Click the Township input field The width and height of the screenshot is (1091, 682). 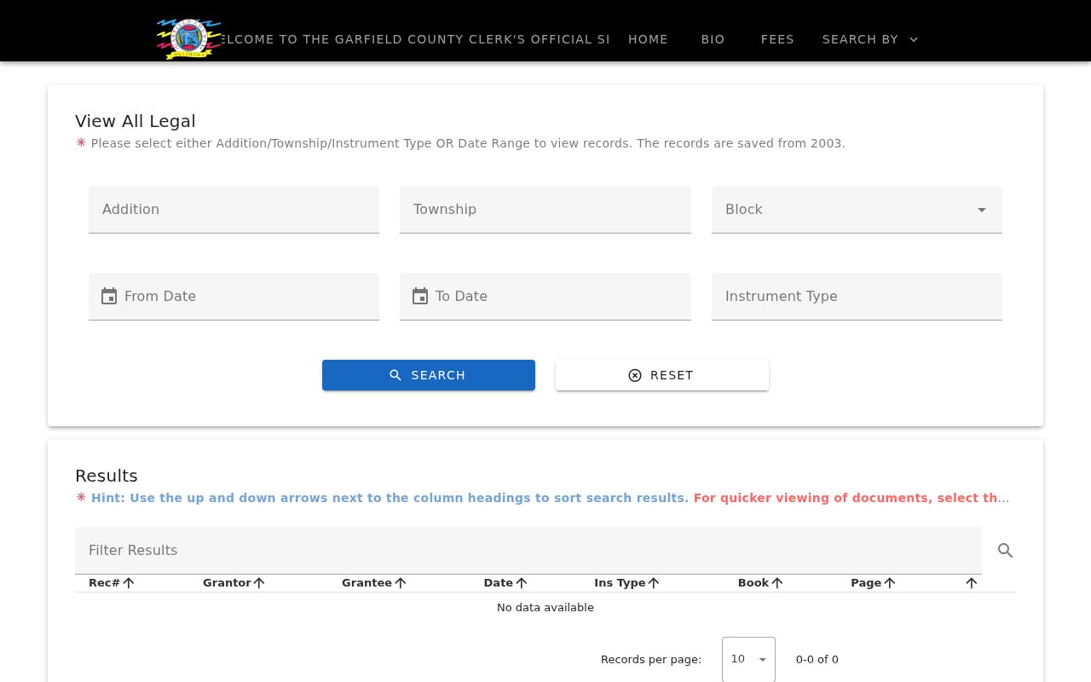click(545, 210)
